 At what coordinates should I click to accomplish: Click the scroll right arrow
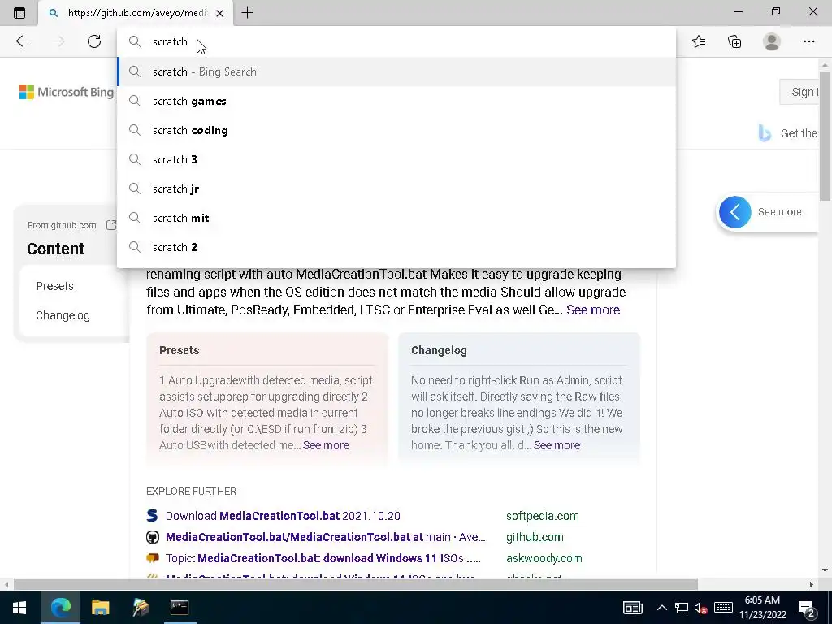[811, 584]
